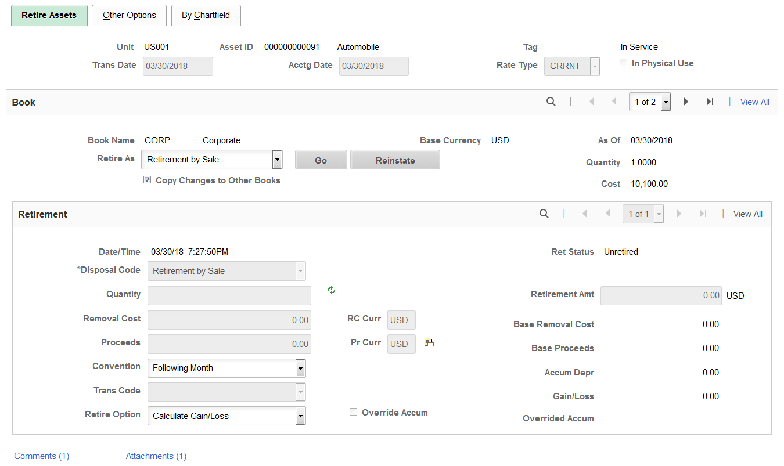Open the Book section search lookup
The image size is (784, 466).
pos(551,102)
